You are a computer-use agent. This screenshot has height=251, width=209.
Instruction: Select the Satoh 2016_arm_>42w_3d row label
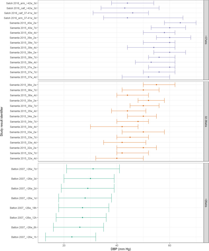click(20, 3)
